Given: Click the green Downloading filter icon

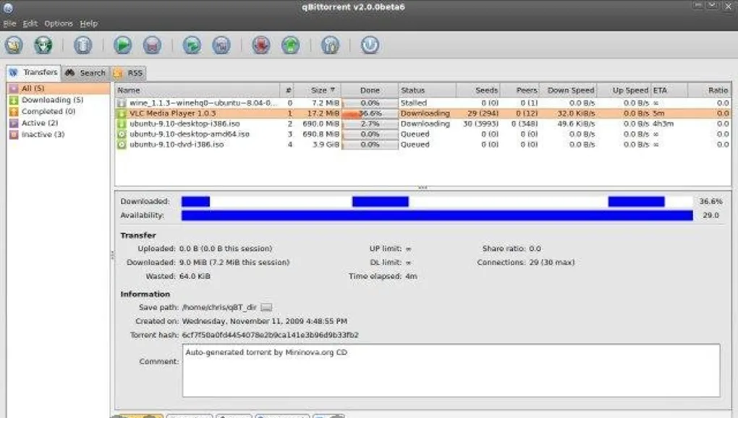Looking at the screenshot, I should (x=14, y=100).
